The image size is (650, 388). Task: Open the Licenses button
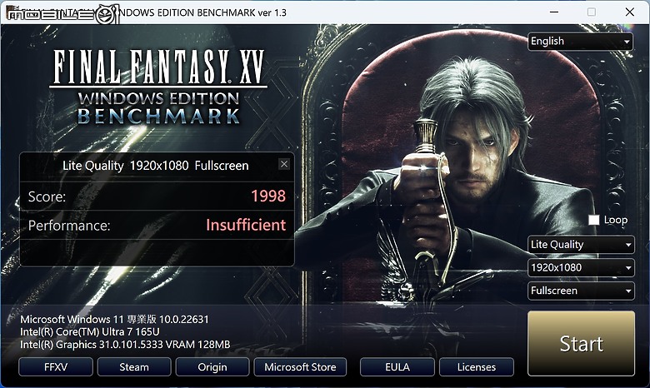tap(477, 367)
